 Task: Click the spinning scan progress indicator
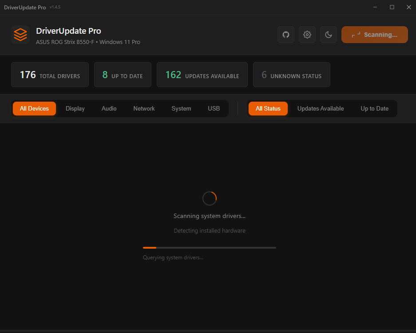[x=209, y=198]
